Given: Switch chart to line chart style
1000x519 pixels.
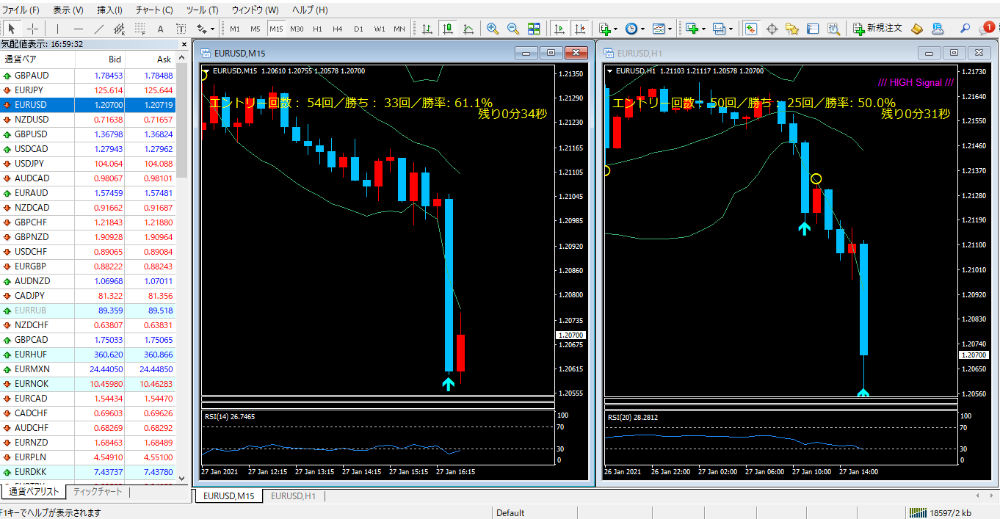Looking at the screenshot, I should [468, 29].
